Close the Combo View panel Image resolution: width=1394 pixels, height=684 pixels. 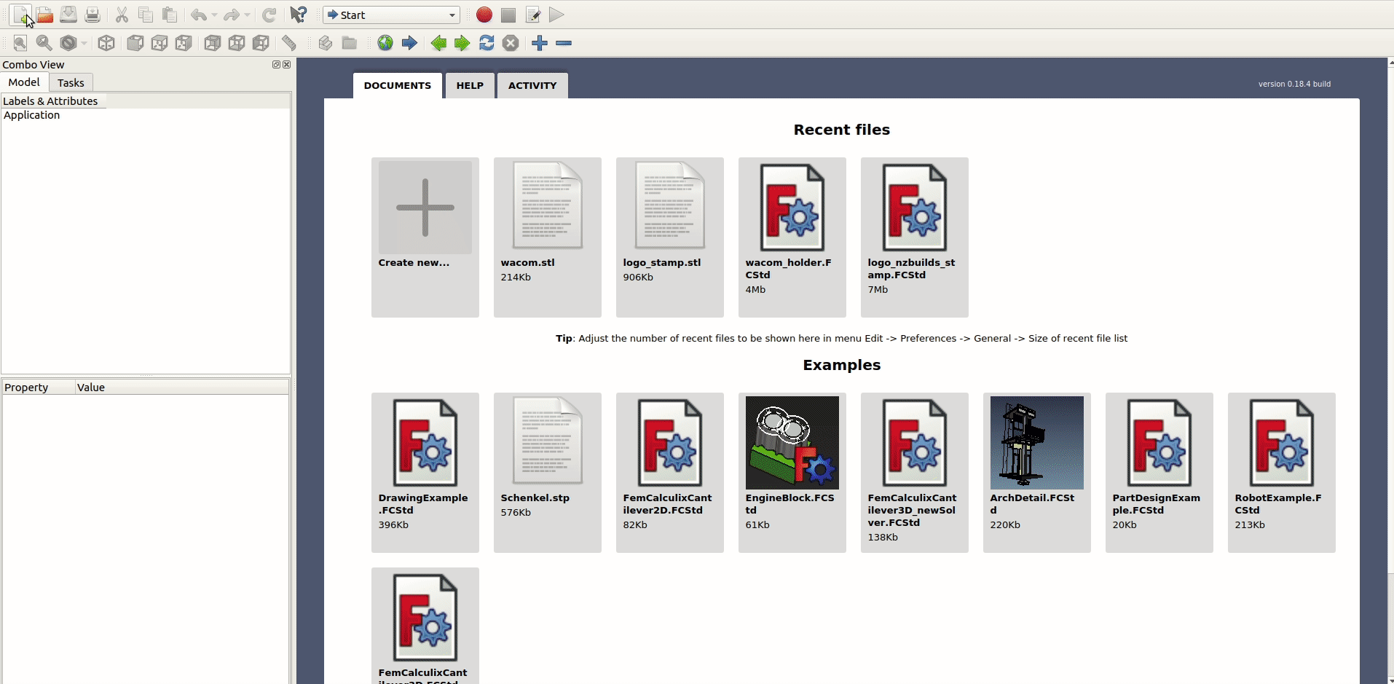287,65
